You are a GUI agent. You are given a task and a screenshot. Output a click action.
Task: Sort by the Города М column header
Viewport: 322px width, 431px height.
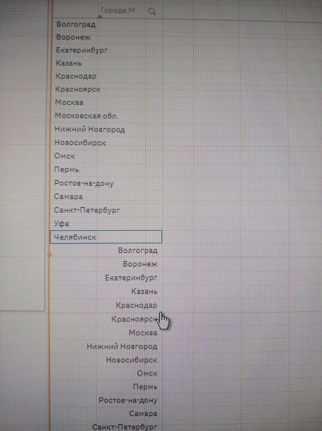click(x=117, y=11)
